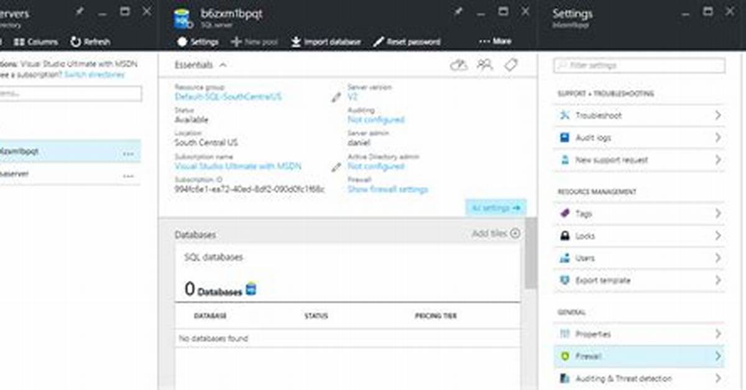Open Users settings item
Viewport: 746px width, 390px height.
click(x=639, y=258)
